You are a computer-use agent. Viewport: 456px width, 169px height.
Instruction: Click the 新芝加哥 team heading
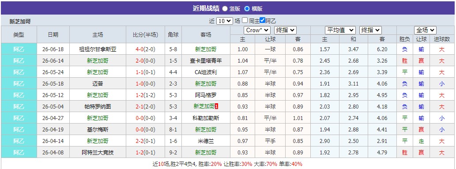point(20,21)
